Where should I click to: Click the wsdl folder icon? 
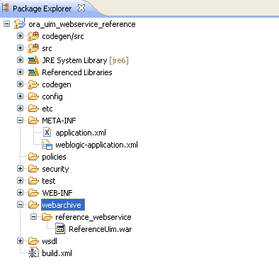[33, 241]
